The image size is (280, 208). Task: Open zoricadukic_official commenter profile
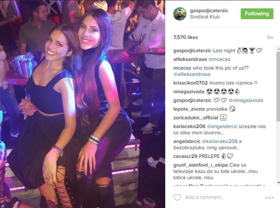click(x=196, y=118)
